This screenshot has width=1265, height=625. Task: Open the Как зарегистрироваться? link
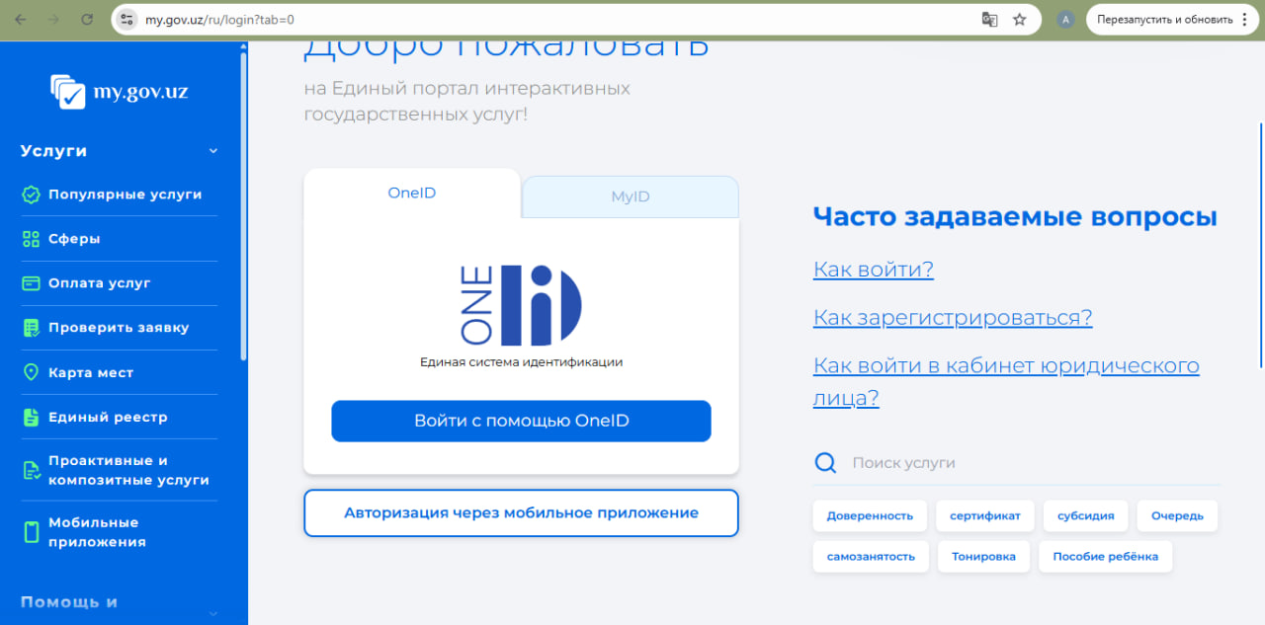pos(952,318)
